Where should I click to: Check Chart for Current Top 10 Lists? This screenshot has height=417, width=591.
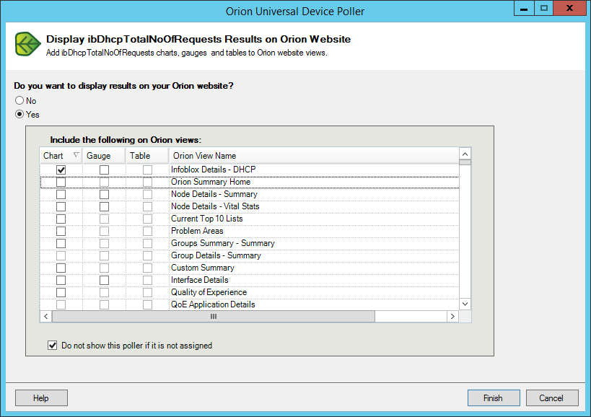click(x=61, y=219)
